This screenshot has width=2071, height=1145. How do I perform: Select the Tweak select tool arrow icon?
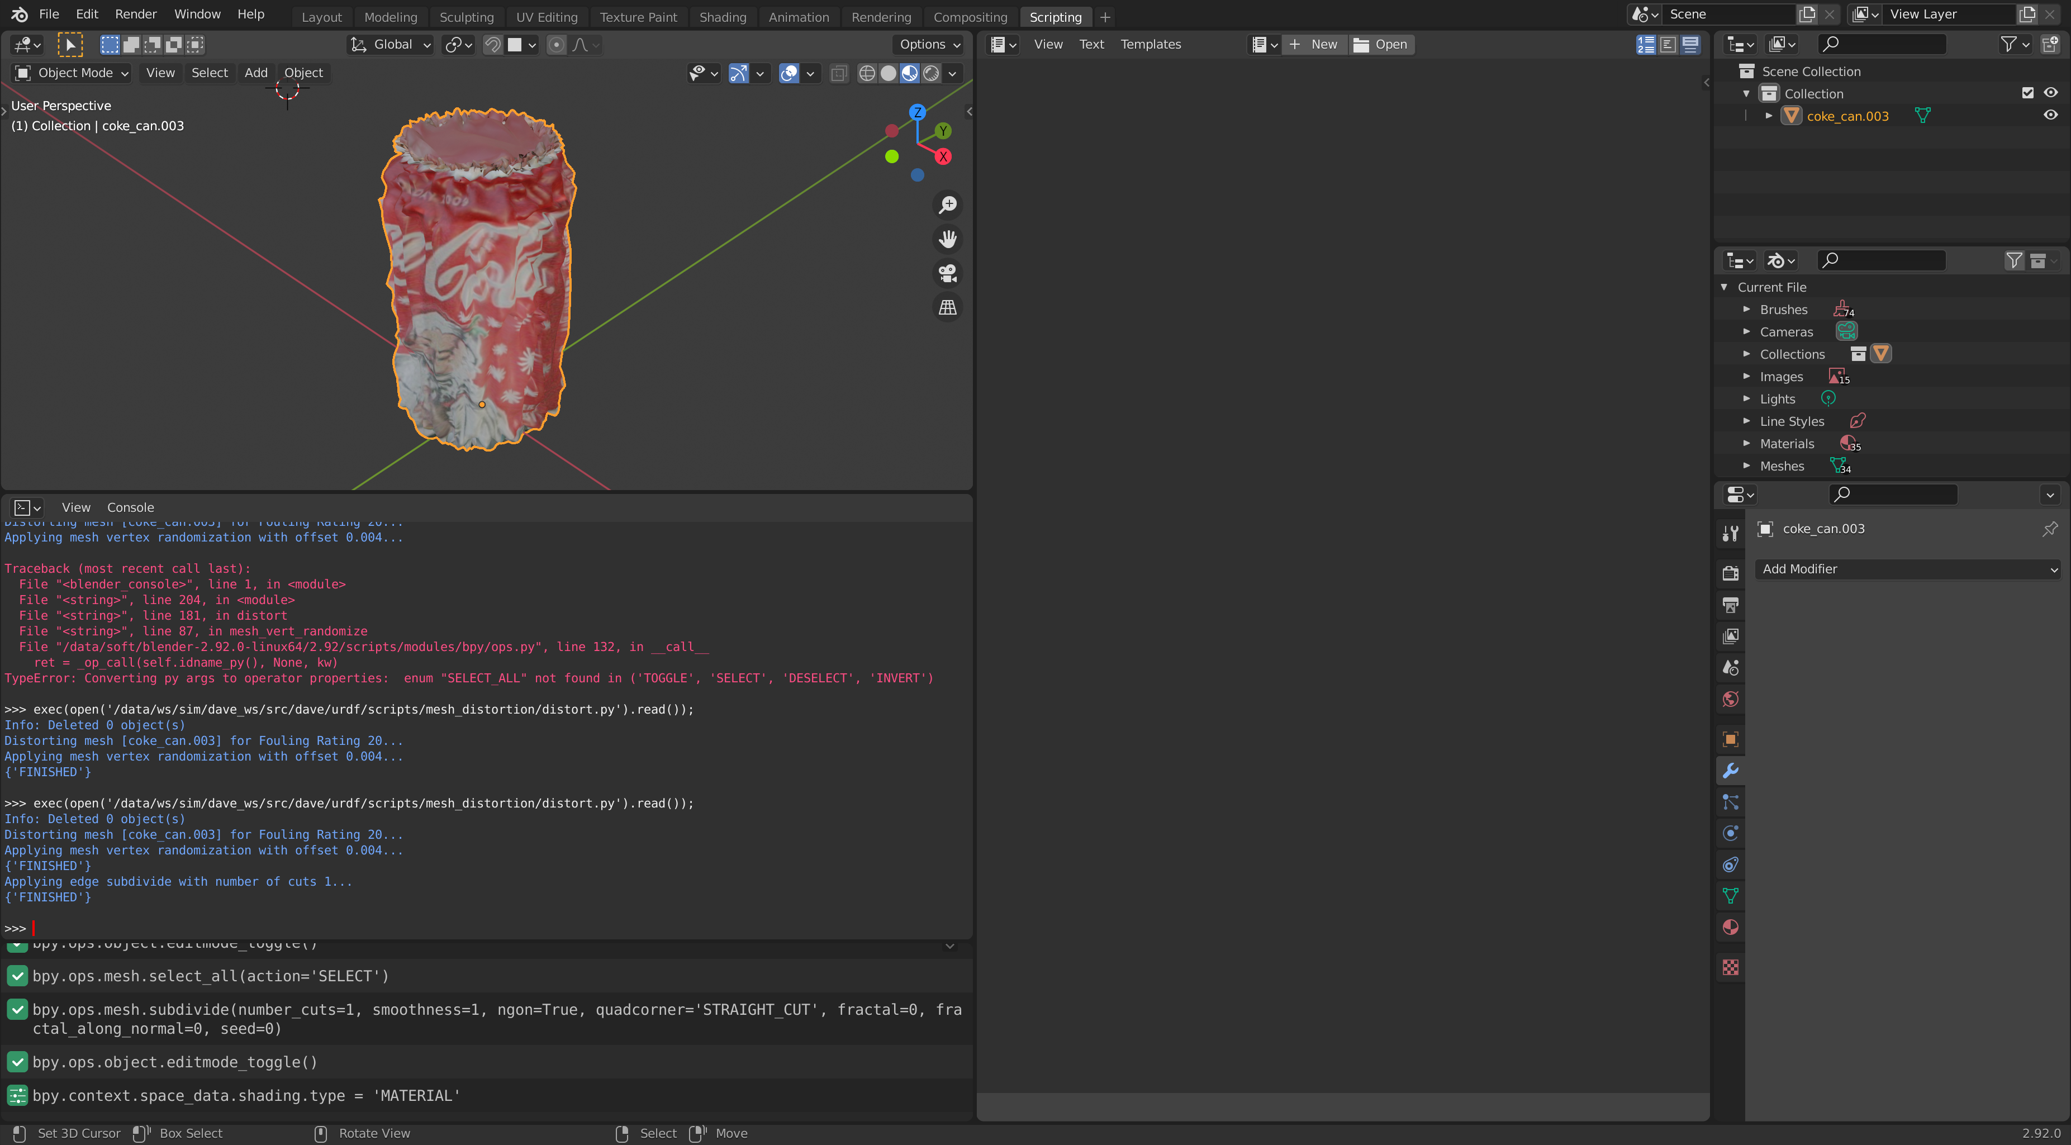[x=70, y=45]
